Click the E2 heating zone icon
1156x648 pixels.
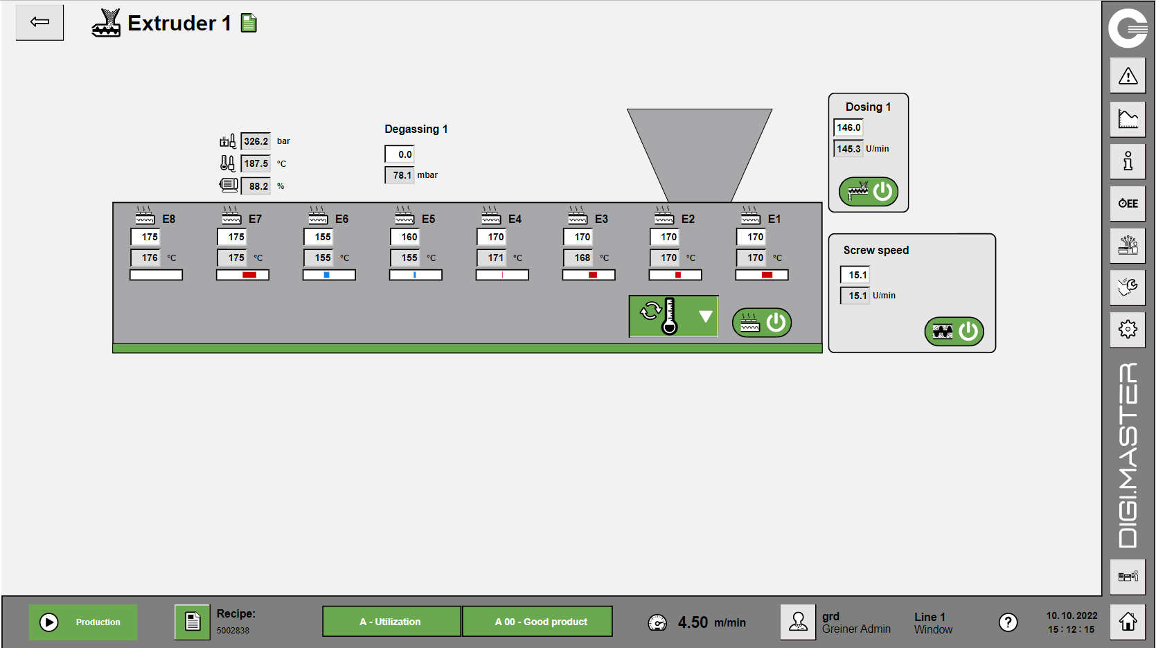click(664, 215)
